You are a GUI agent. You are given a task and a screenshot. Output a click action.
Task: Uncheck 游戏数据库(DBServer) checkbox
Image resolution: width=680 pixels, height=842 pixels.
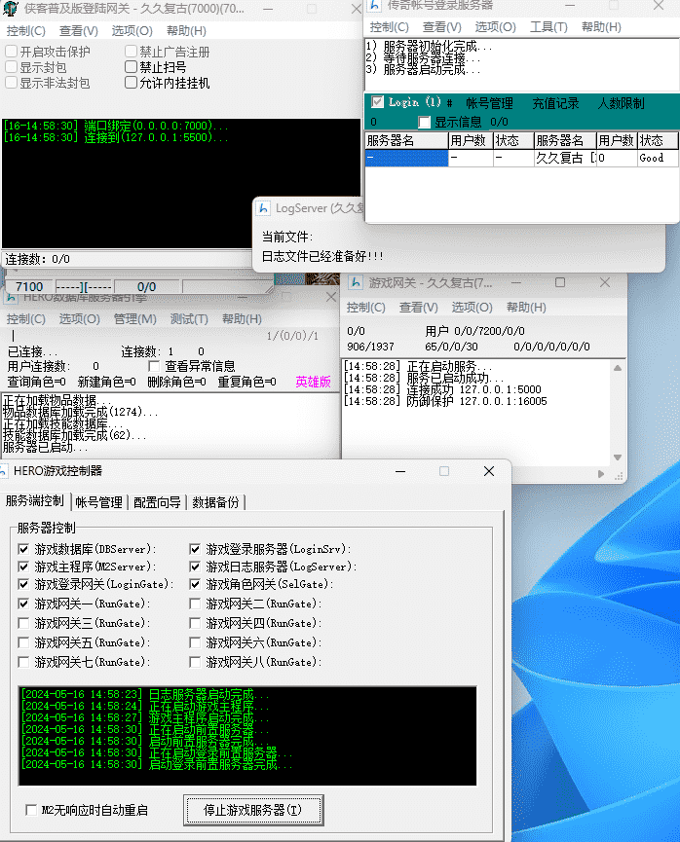point(23,549)
